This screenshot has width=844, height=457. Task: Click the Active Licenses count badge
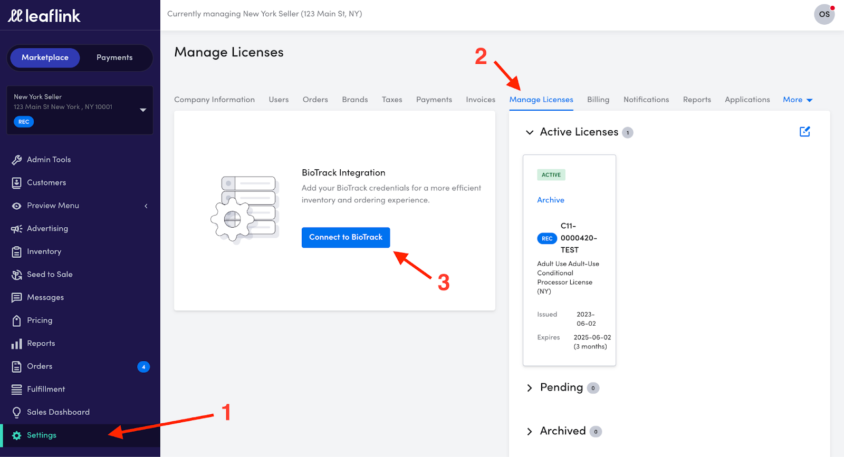click(x=627, y=133)
